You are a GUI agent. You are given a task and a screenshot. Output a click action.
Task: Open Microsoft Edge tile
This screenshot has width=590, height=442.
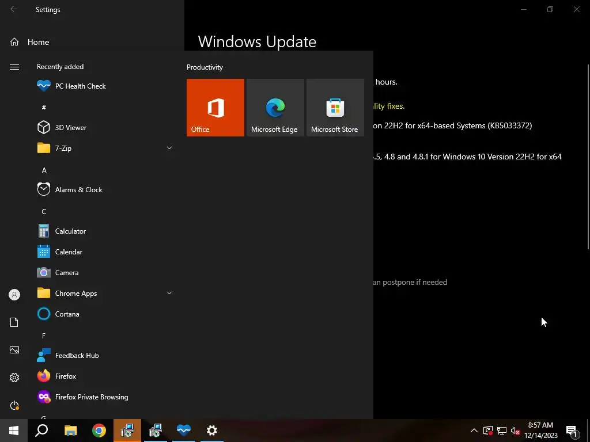tap(275, 108)
